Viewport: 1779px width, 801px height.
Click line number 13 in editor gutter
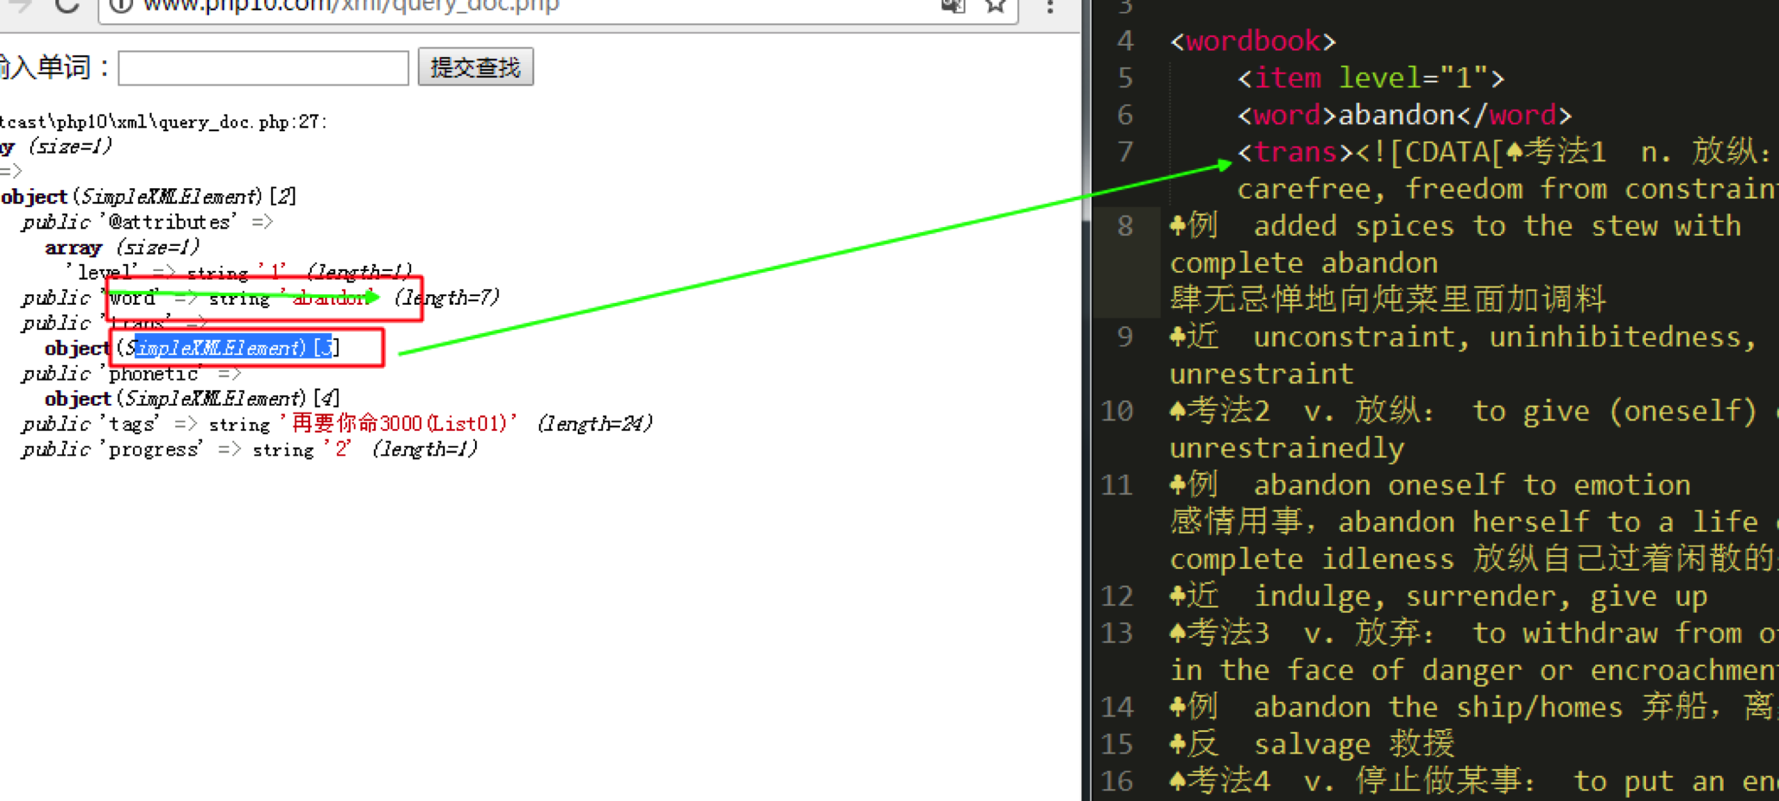click(1117, 634)
